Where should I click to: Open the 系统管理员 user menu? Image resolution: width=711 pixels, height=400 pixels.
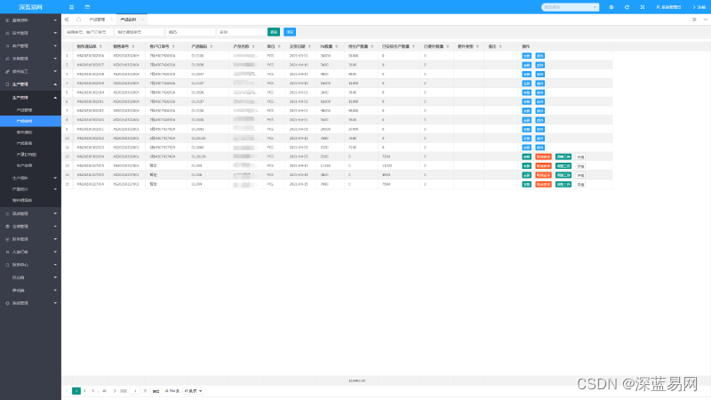tap(668, 7)
